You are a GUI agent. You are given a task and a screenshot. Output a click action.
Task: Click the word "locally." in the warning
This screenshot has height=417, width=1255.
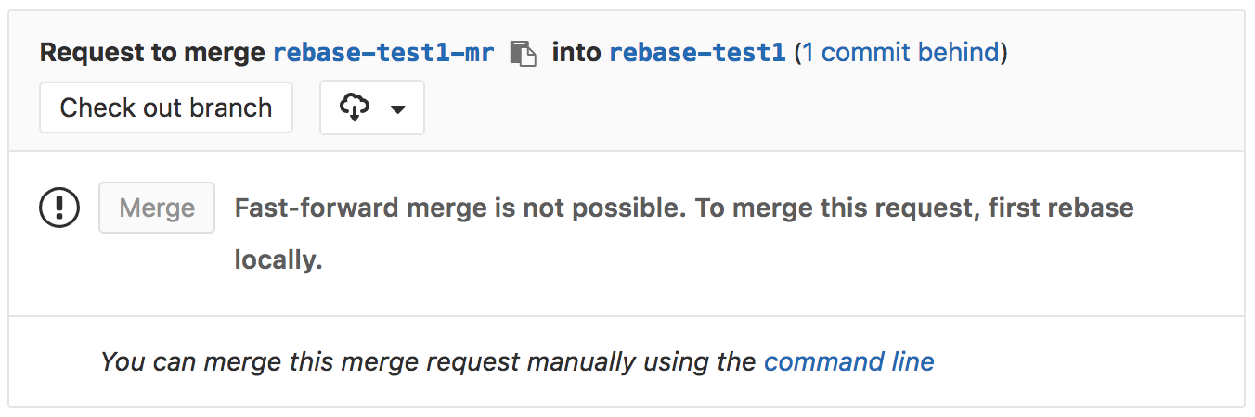[278, 260]
